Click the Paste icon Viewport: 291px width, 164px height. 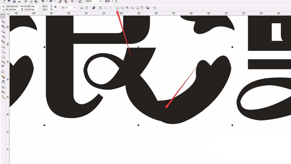click(36, 1)
